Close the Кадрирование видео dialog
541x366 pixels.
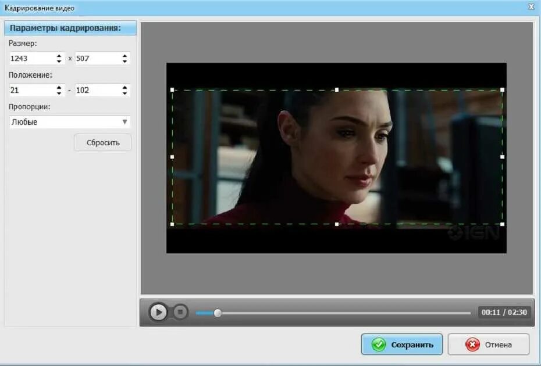tap(531, 6)
